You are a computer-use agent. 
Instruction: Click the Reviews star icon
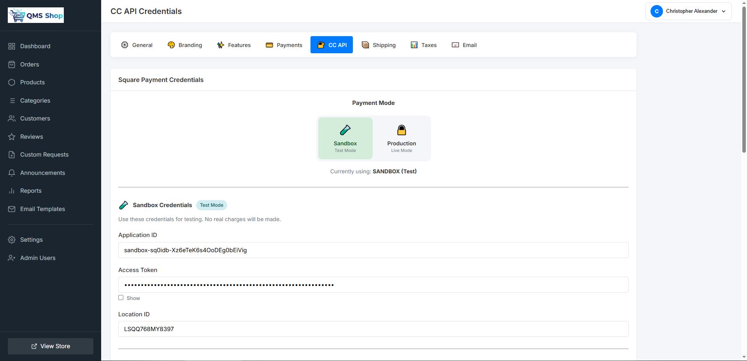point(12,137)
